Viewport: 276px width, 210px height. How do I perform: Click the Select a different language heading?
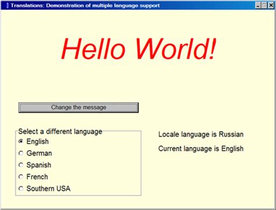(60, 131)
